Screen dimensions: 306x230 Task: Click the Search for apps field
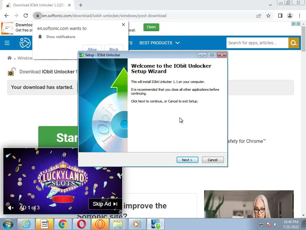(257, 43)
